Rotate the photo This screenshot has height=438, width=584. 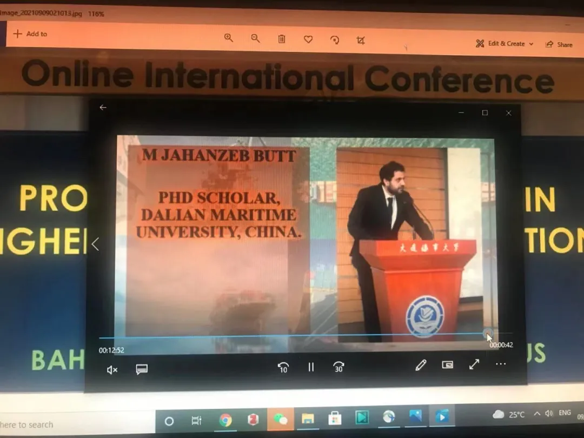tap(335, 39)
